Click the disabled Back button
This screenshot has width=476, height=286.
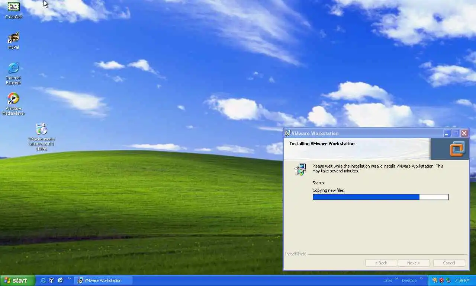[381, 263]
